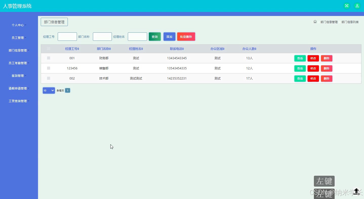The image size is (364, 199).
Task: Go to home icon in breadcrumb
Action: (315, 22)
